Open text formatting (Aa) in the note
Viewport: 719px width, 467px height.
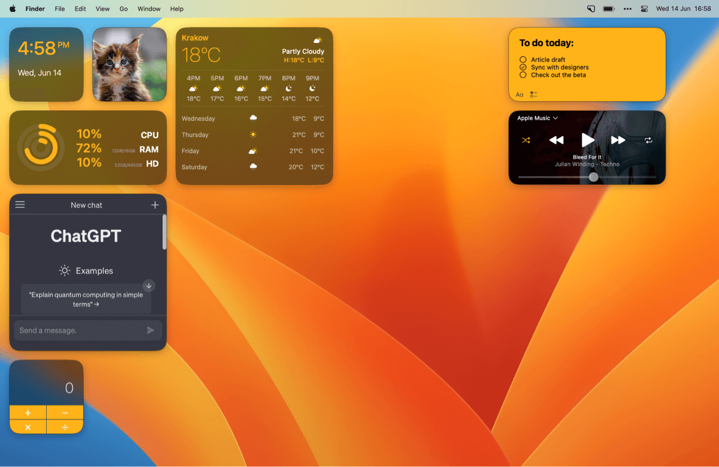click(x=519, y=95)
